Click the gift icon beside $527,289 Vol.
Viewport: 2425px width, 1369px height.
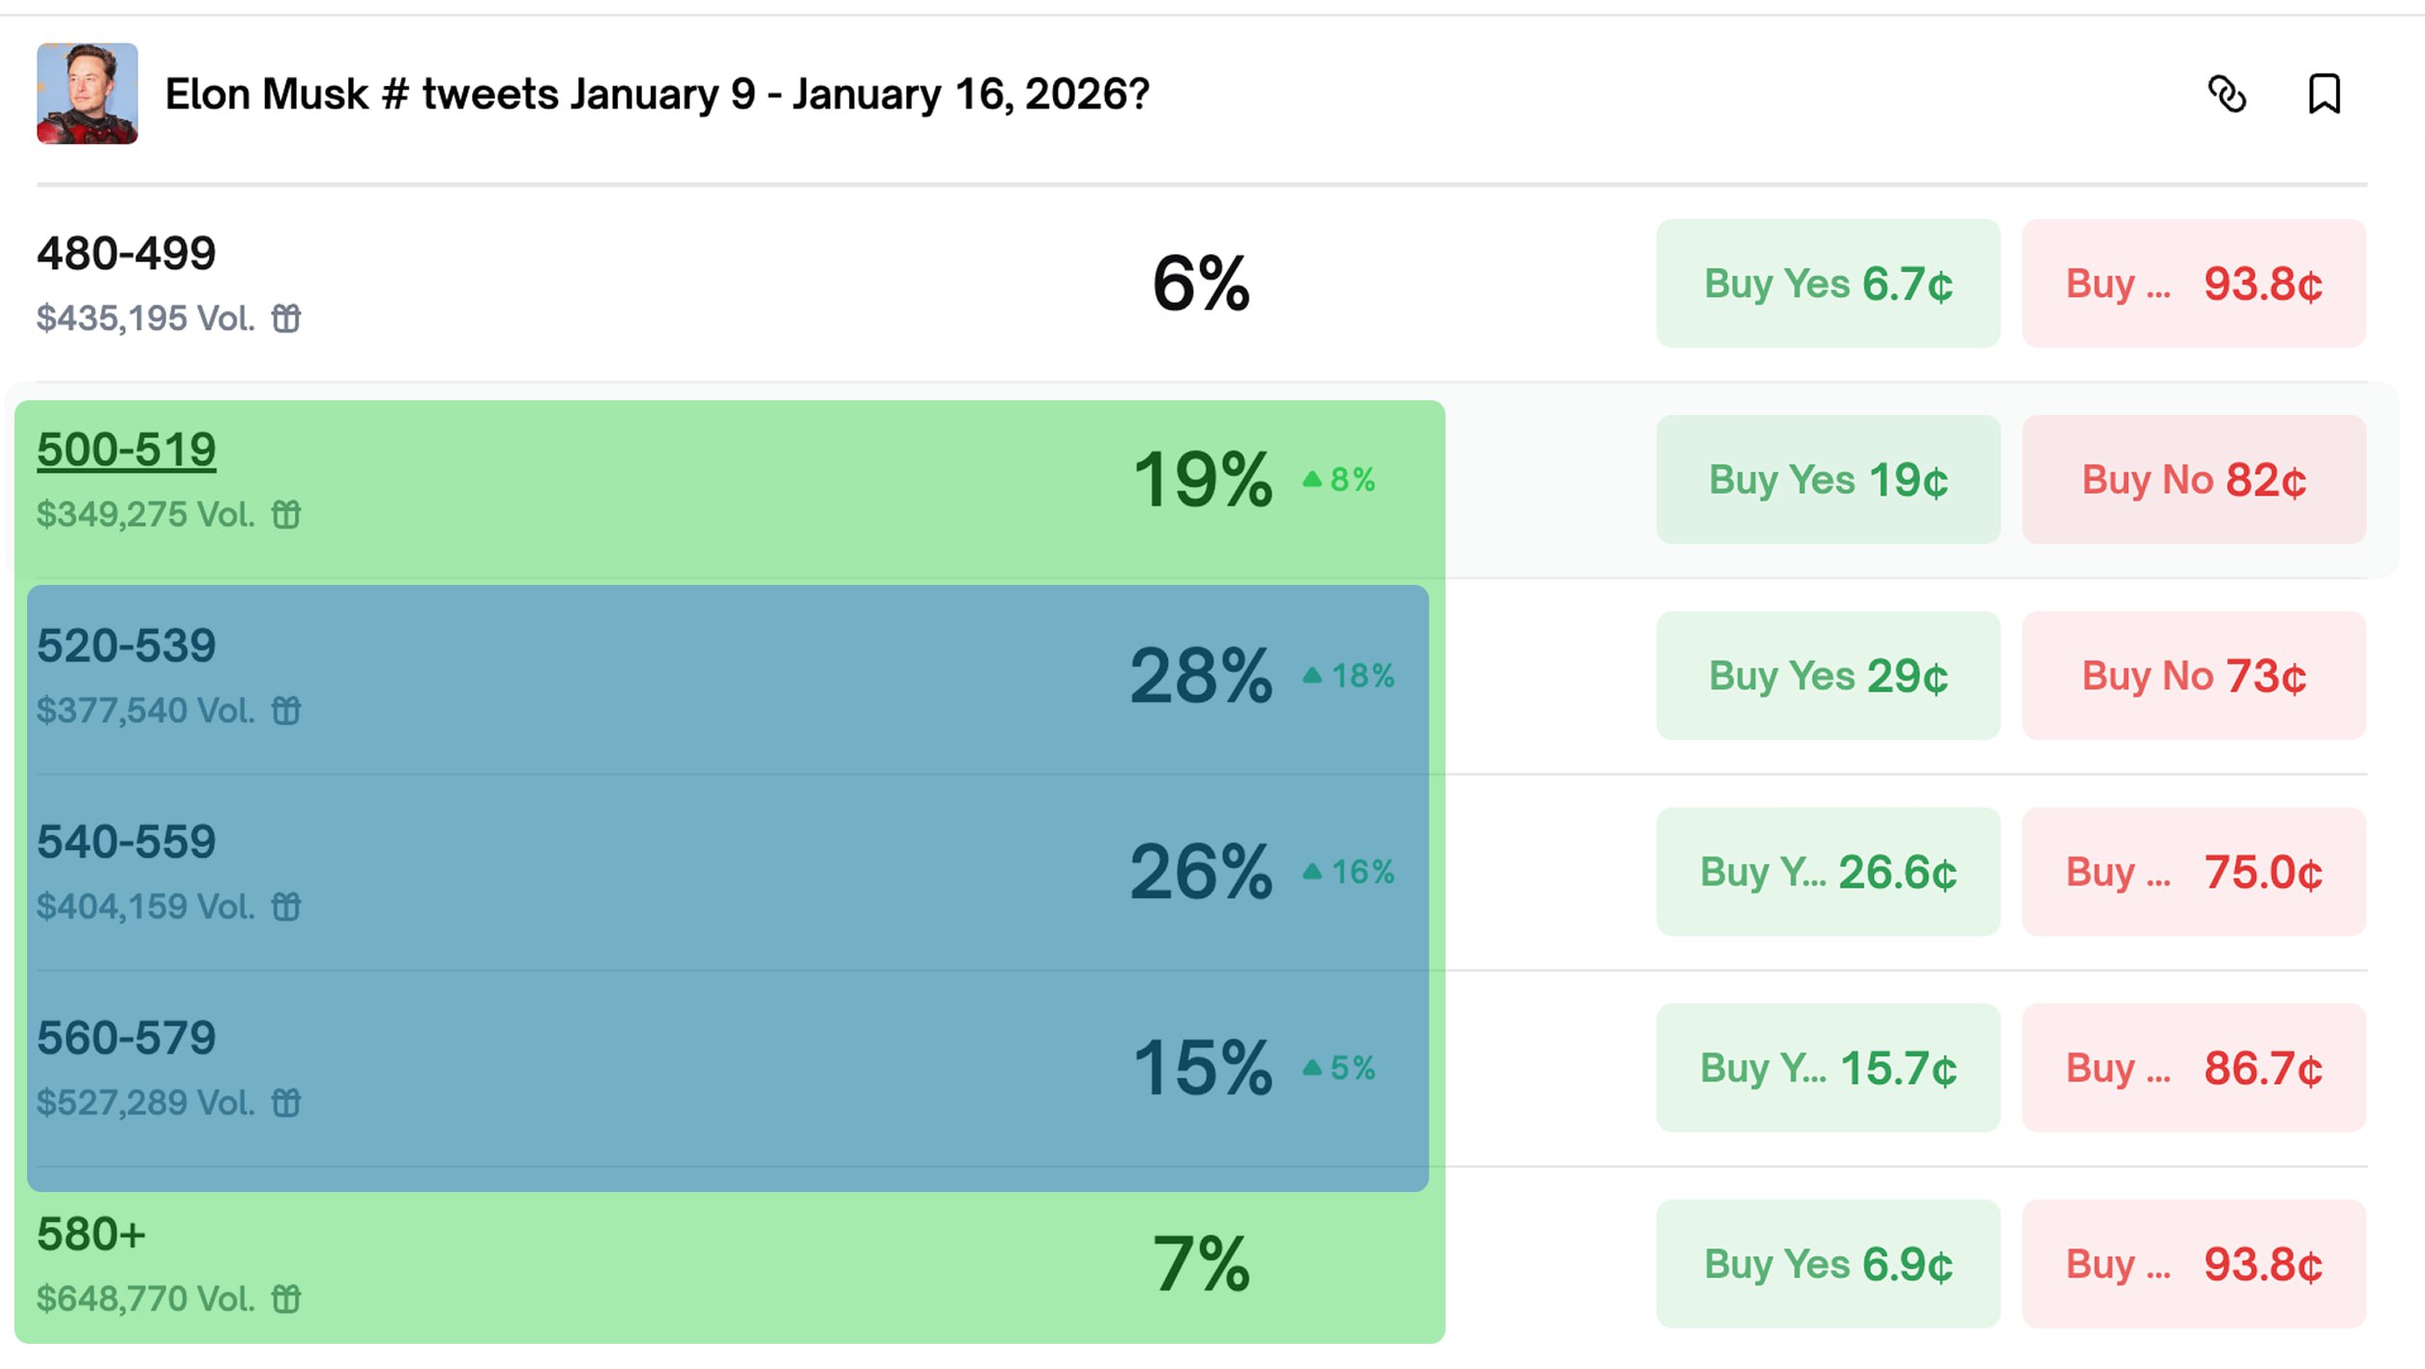(286, 1102)
